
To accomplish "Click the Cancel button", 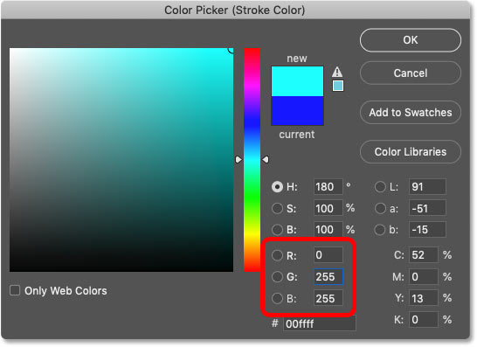I will coord(410,73).
